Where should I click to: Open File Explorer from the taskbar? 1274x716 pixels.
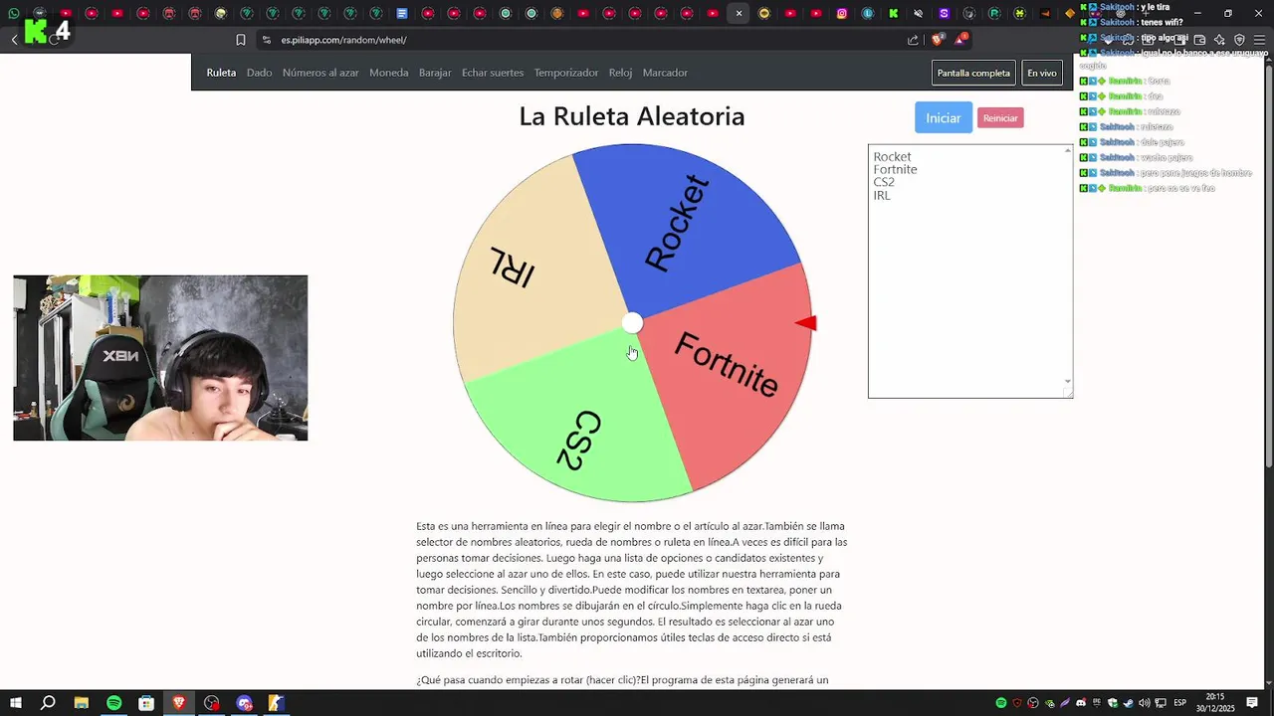click(x=82, y=703)
